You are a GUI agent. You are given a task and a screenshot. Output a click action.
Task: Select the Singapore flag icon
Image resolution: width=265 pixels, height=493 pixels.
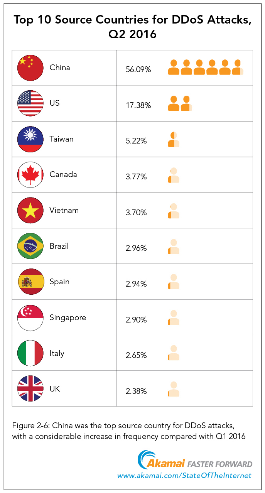coord(30,318)
